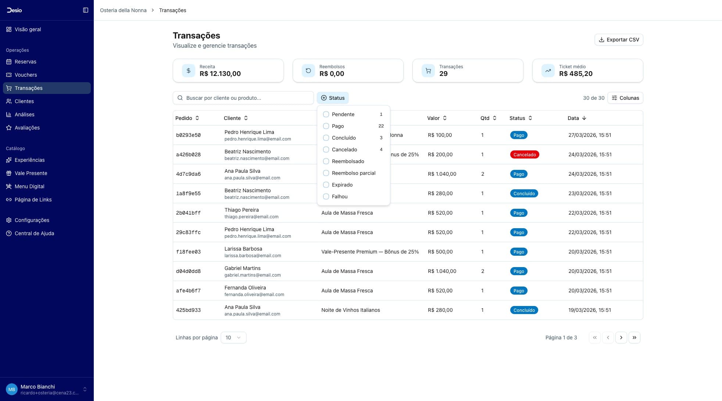
Task: Open Visão geral in sidebar
Action: pos(47,29)
